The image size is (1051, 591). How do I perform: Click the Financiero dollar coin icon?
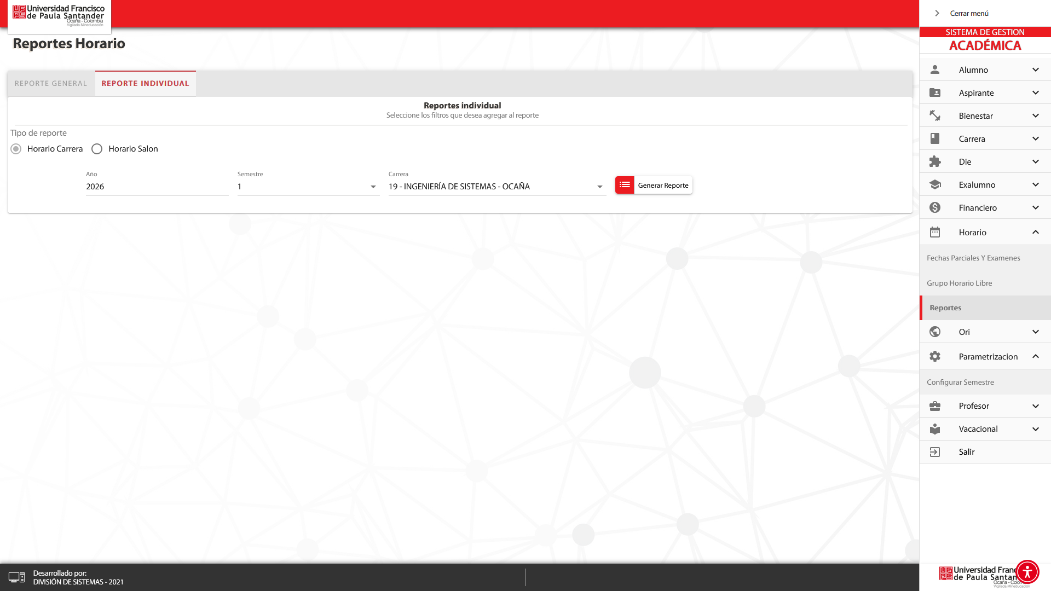pos(935,207)
